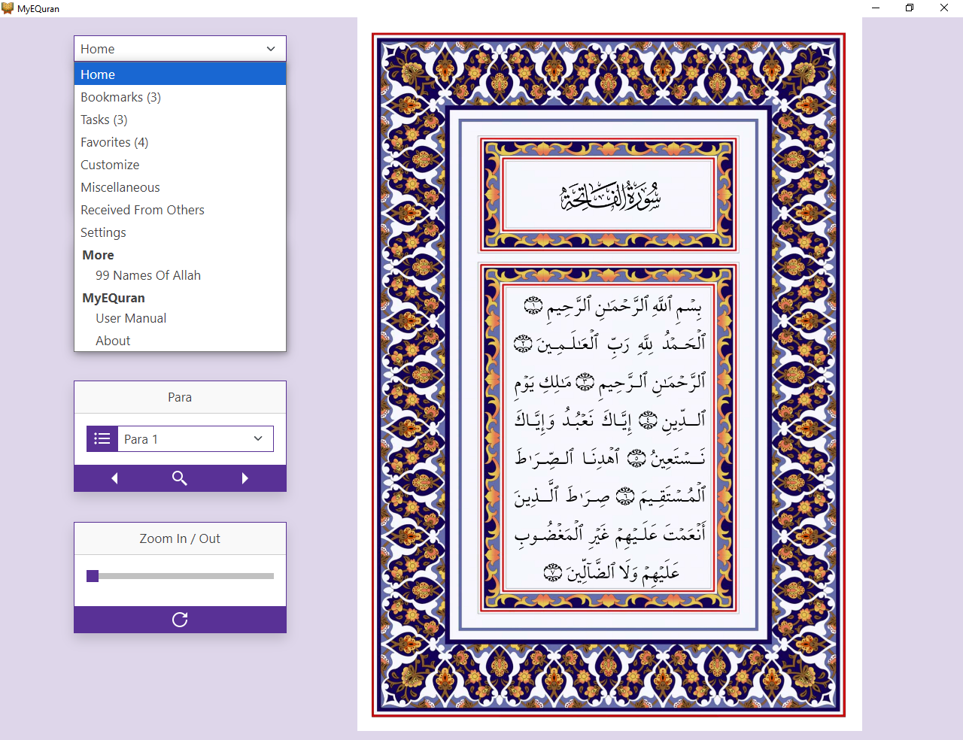Click the Zoom In / Out slider handle
The height and width of the screenshot is (740, 963).
92,575
